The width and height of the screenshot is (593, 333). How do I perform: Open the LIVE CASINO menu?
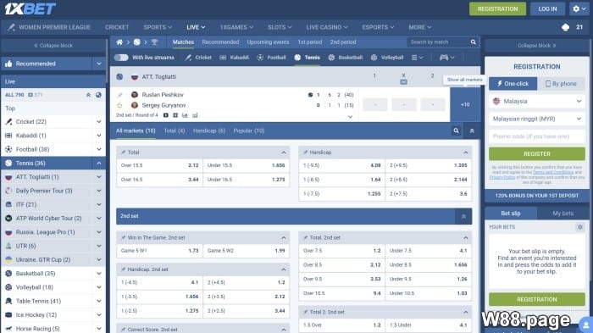tap(327, 27)
